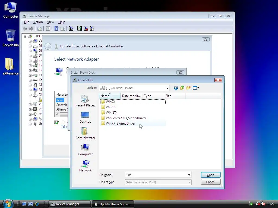The height and width of the screenshot is (208, 278).
Task: Launch Internet Explorer from quick launch
Action: (x=37, y=204)
